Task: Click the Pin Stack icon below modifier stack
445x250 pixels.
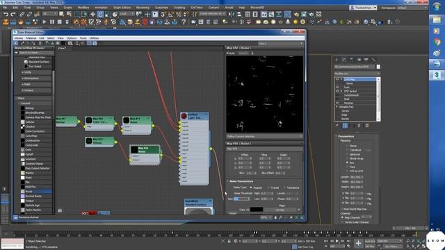Action: [337, 125]
